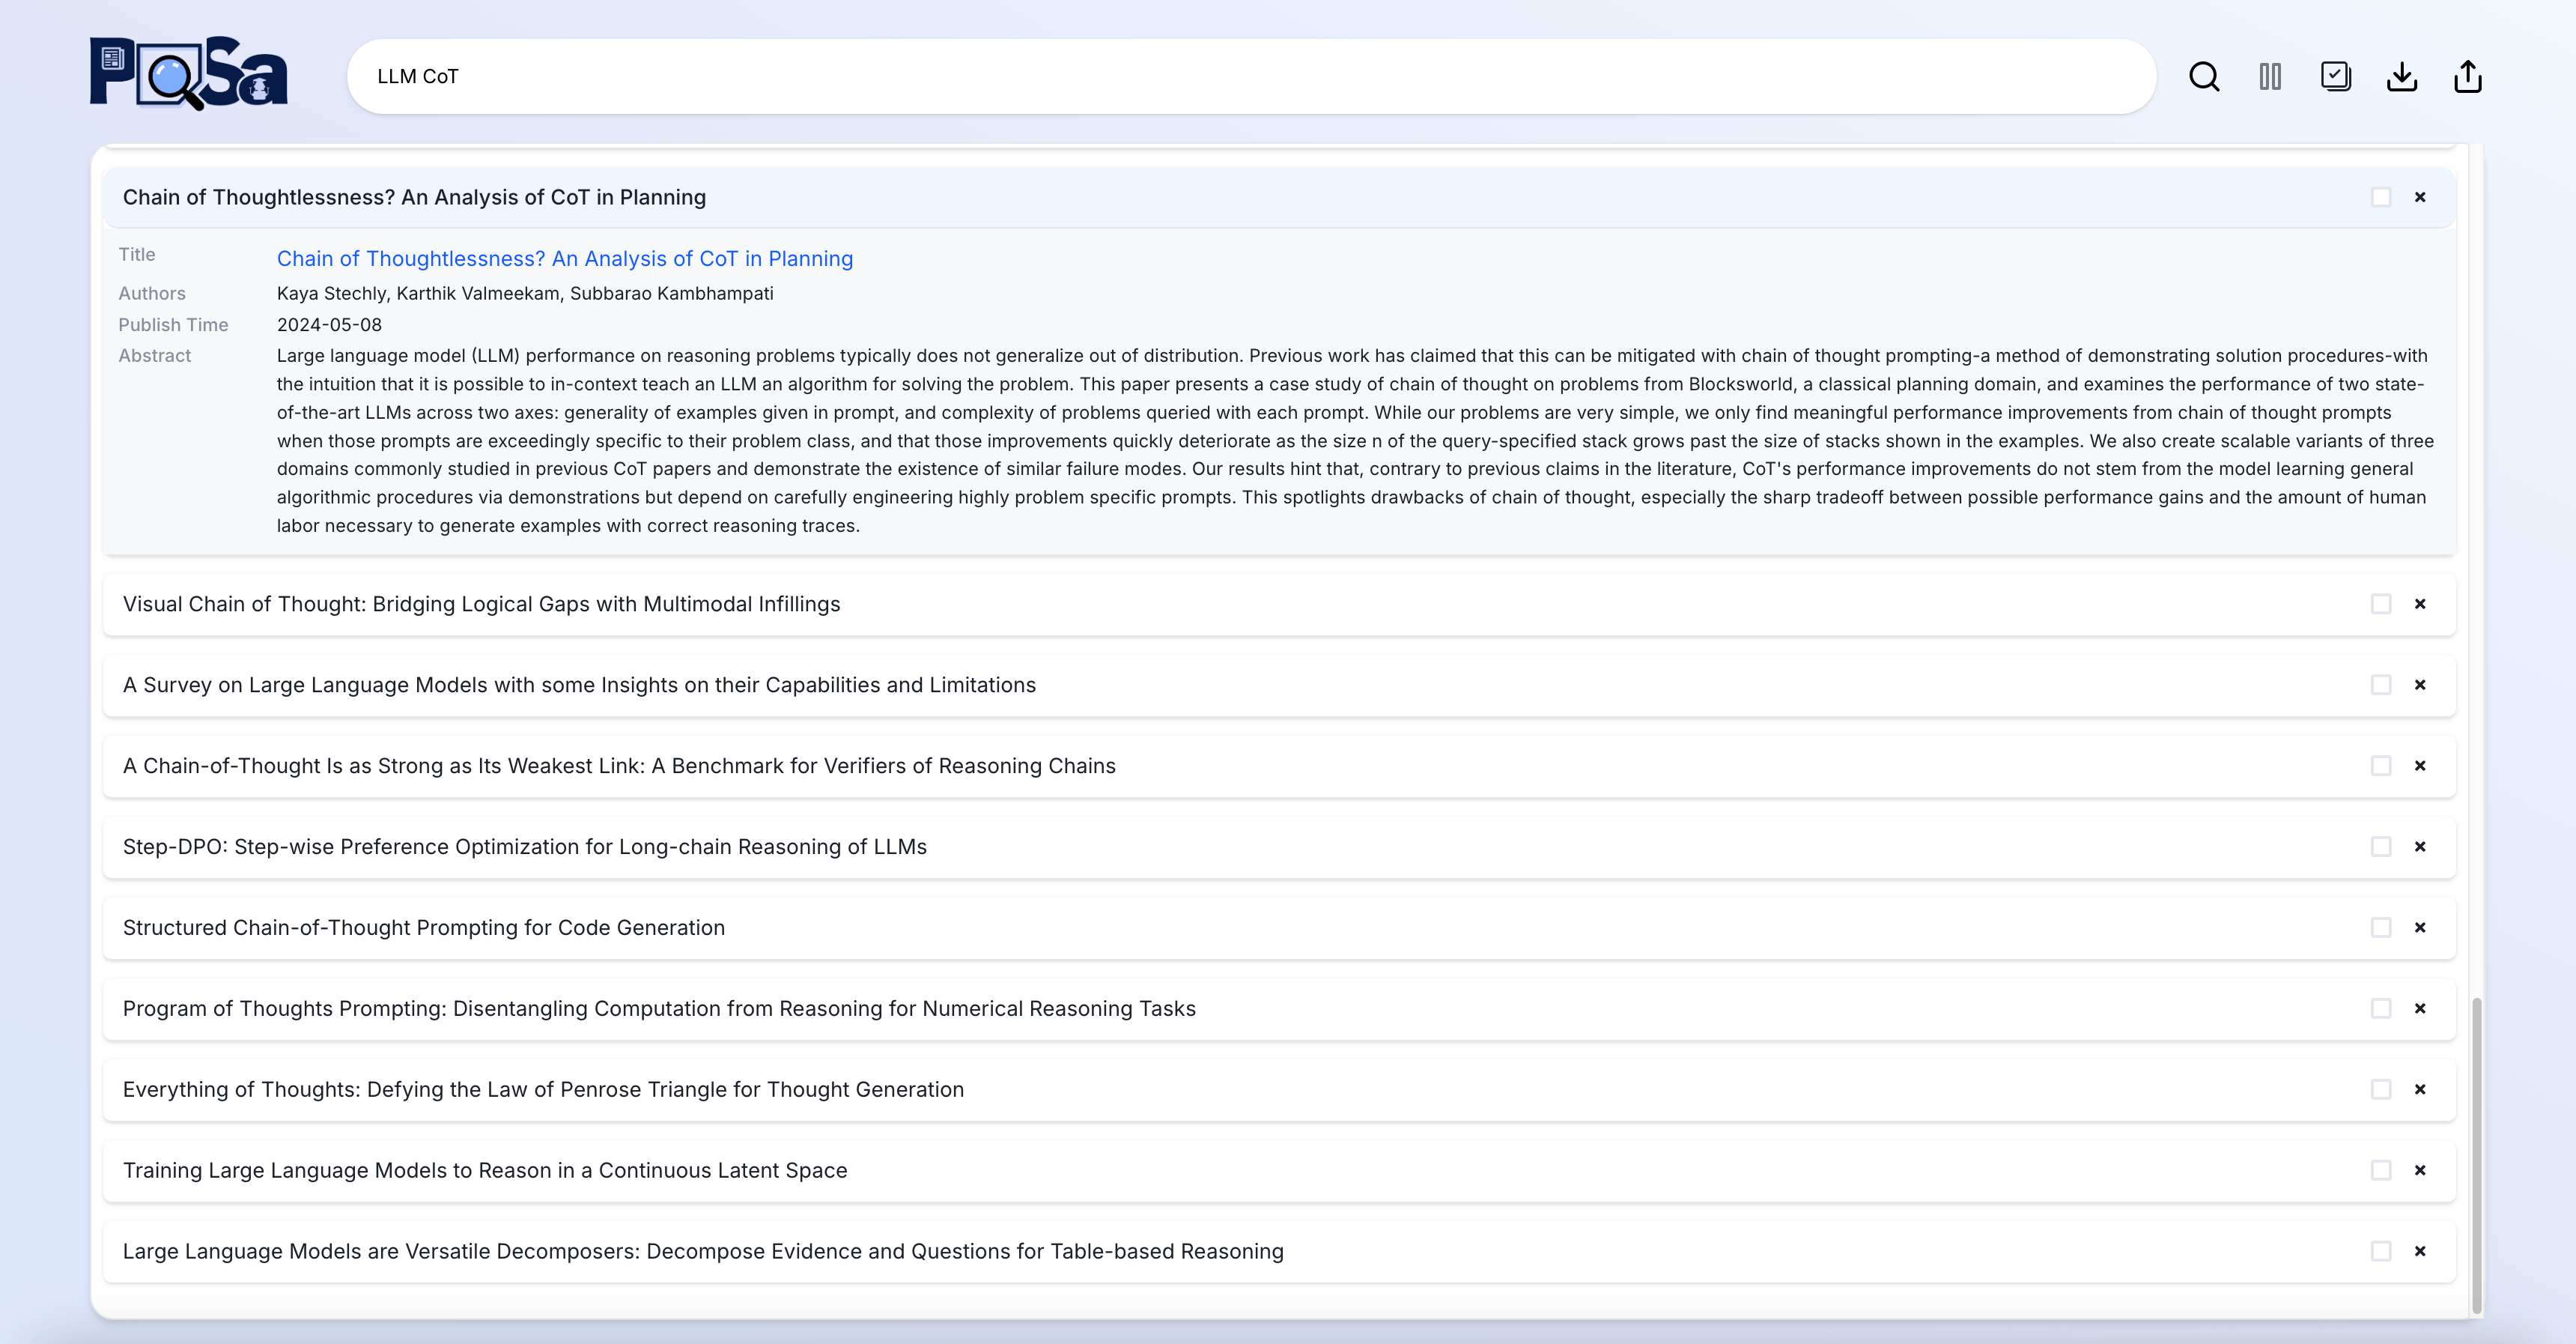Click the search magnifier icon
This screenshot has height=1344, width=2576.
(2204, 76)
